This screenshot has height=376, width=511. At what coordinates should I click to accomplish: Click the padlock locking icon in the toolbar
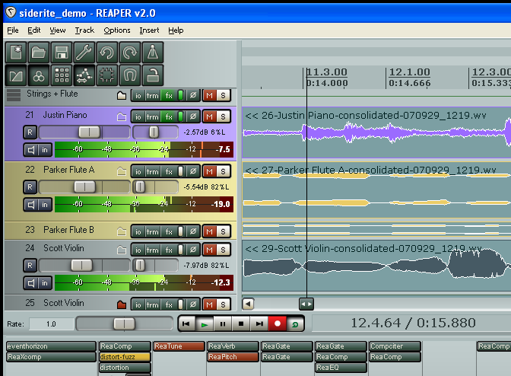pyautogui.click(x=153, y=75)
